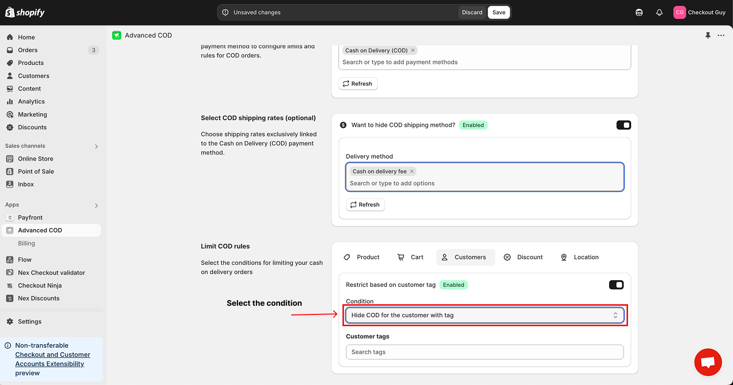Open the three-dot more actions menu

click(721, 35)
